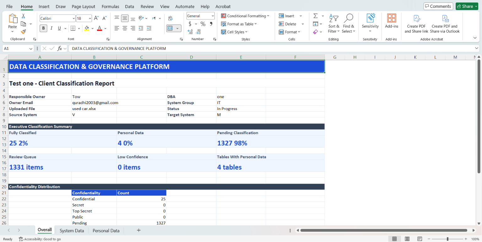Screen dimensions: 482x242
Task: Increase indent icon
Action: pyautogui.click(x=149, y=28)
